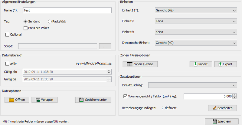
Task: Select the Packstück radio button
Action: pos(50,21)
